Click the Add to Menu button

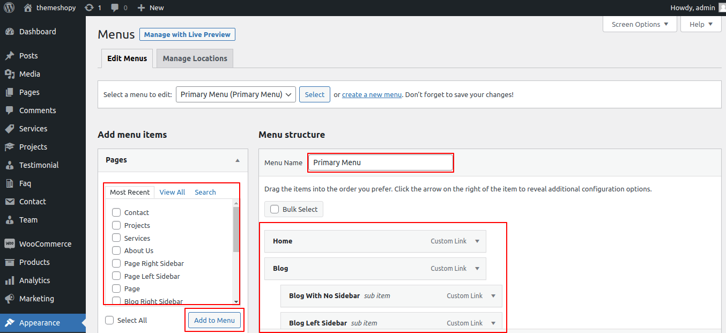point(214,320)
